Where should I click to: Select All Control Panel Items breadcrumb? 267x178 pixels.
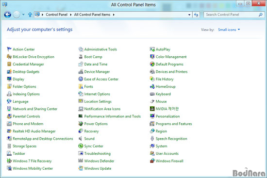92,15
